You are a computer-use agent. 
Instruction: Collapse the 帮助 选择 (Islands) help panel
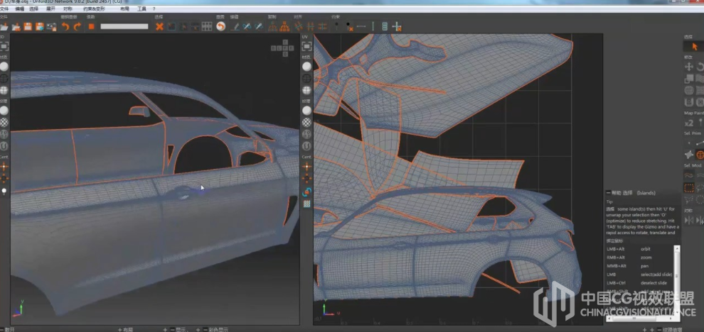point(609,193)
